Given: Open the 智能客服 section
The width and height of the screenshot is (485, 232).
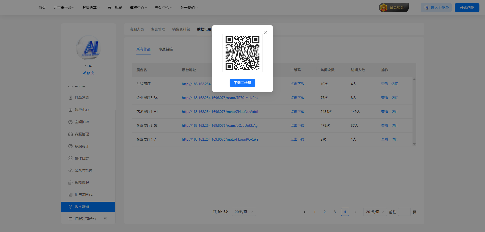Looking at the screenshot, I should pyautogui.click(x=81, y=183).
